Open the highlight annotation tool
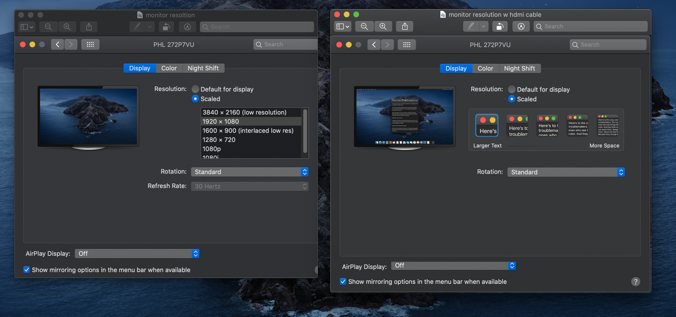The height and width of the screenshot is (317, 676). click(187, 27)
